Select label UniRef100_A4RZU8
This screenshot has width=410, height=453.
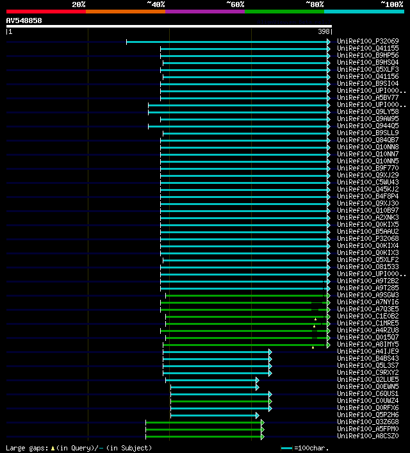(x=368, y=330)
